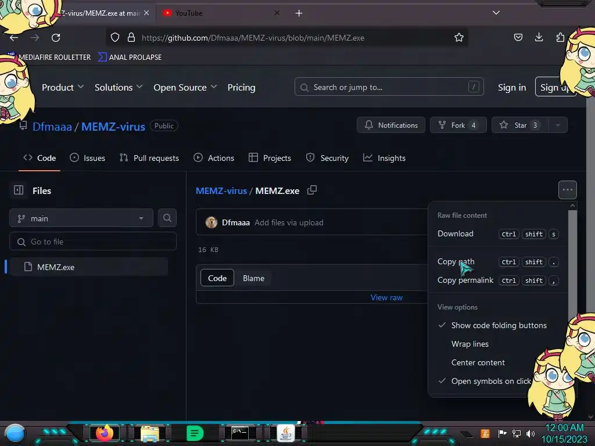
Task: Reload the page with the refresh icon
Action: pyautogui.click(x=56, y=38)
